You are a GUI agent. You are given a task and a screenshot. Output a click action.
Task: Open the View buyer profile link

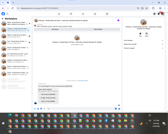(x=83, y=81)
